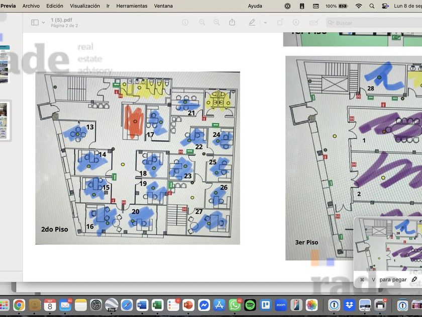Open the Edición menu

coord(55,6)
